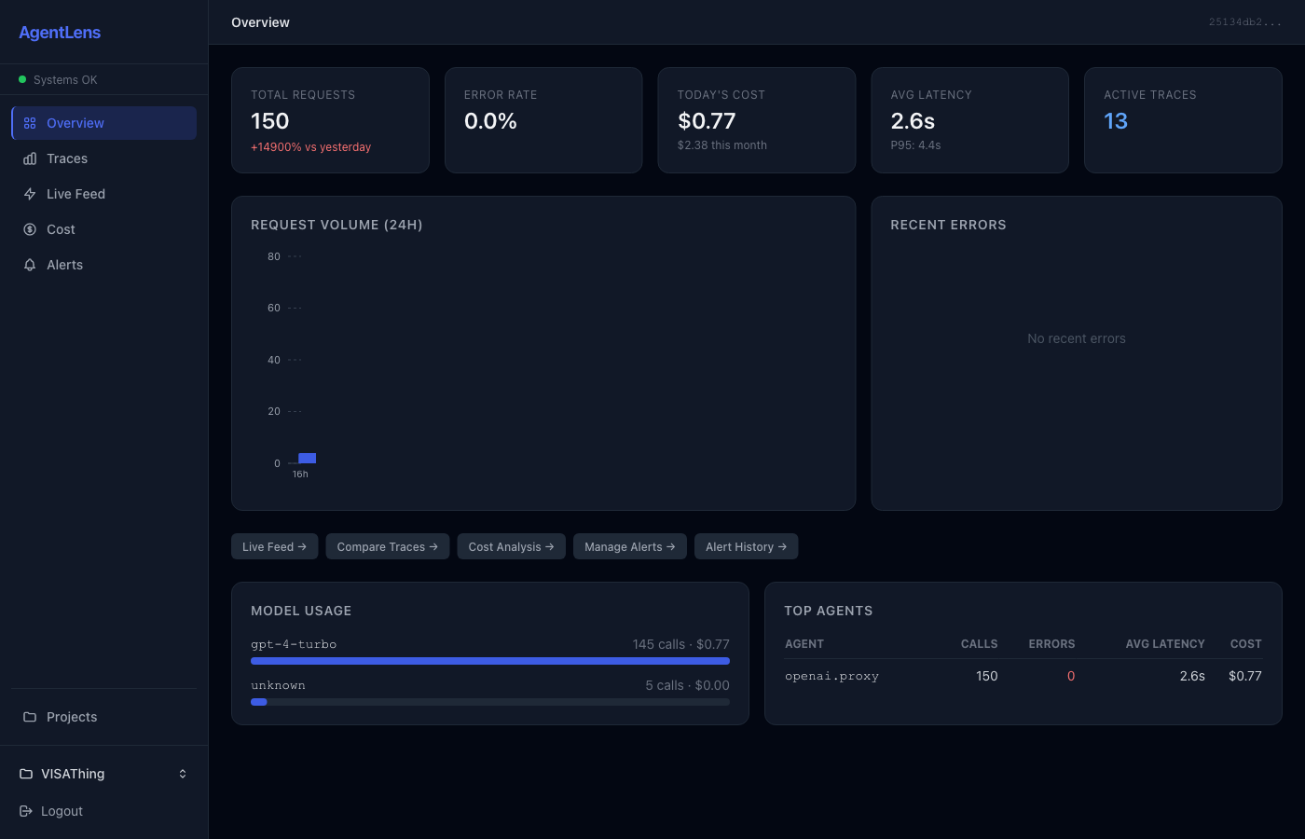Click the AGENT column header
Screen dimensions: 1305x839
804,644
